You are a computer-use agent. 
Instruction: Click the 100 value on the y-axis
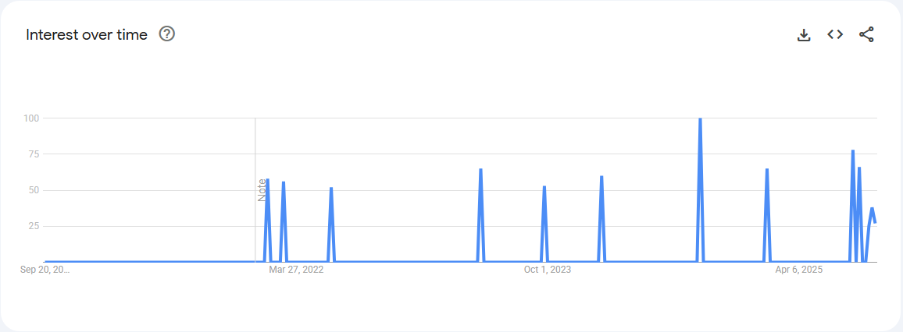coord(30,118)
